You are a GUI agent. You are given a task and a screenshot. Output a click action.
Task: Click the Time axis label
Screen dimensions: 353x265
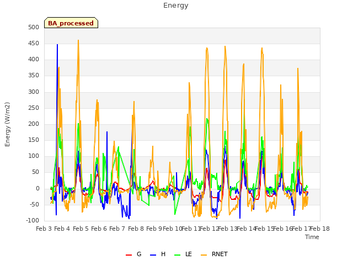(312, 237)
